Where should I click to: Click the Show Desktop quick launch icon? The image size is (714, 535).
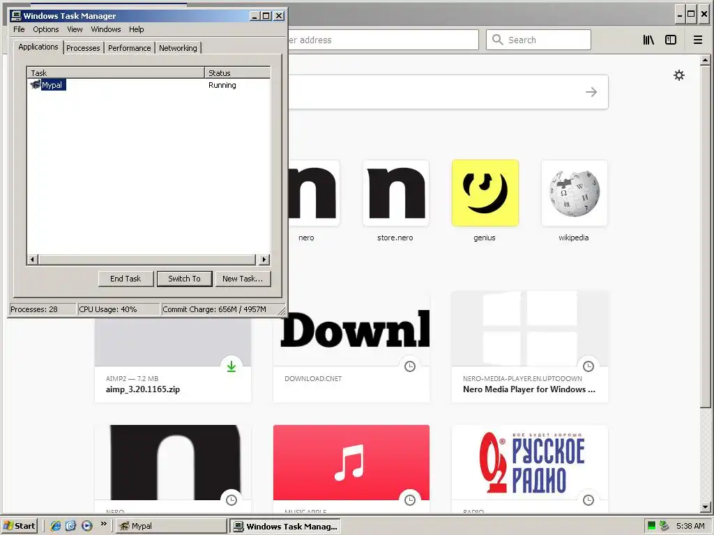tap(70, 526)
